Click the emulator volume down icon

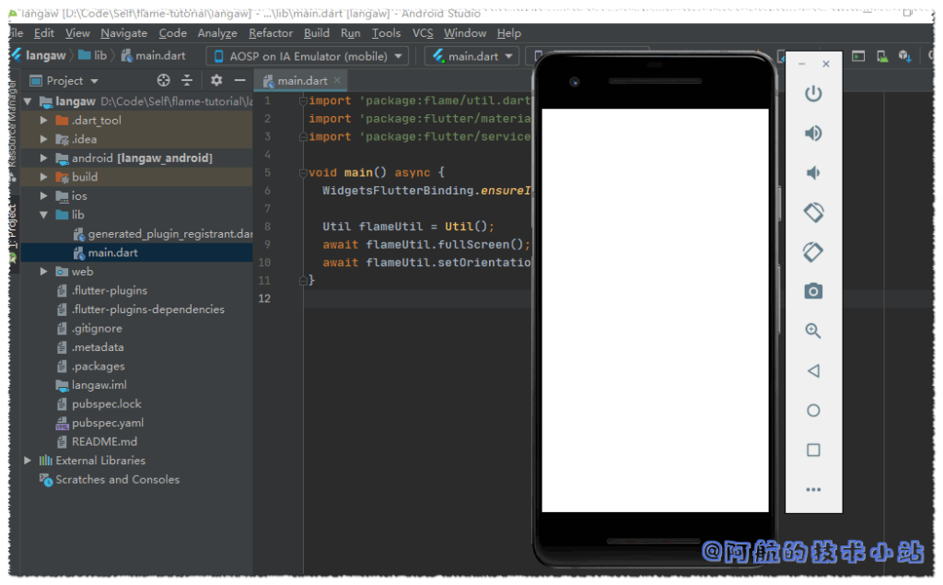[812, 173]
